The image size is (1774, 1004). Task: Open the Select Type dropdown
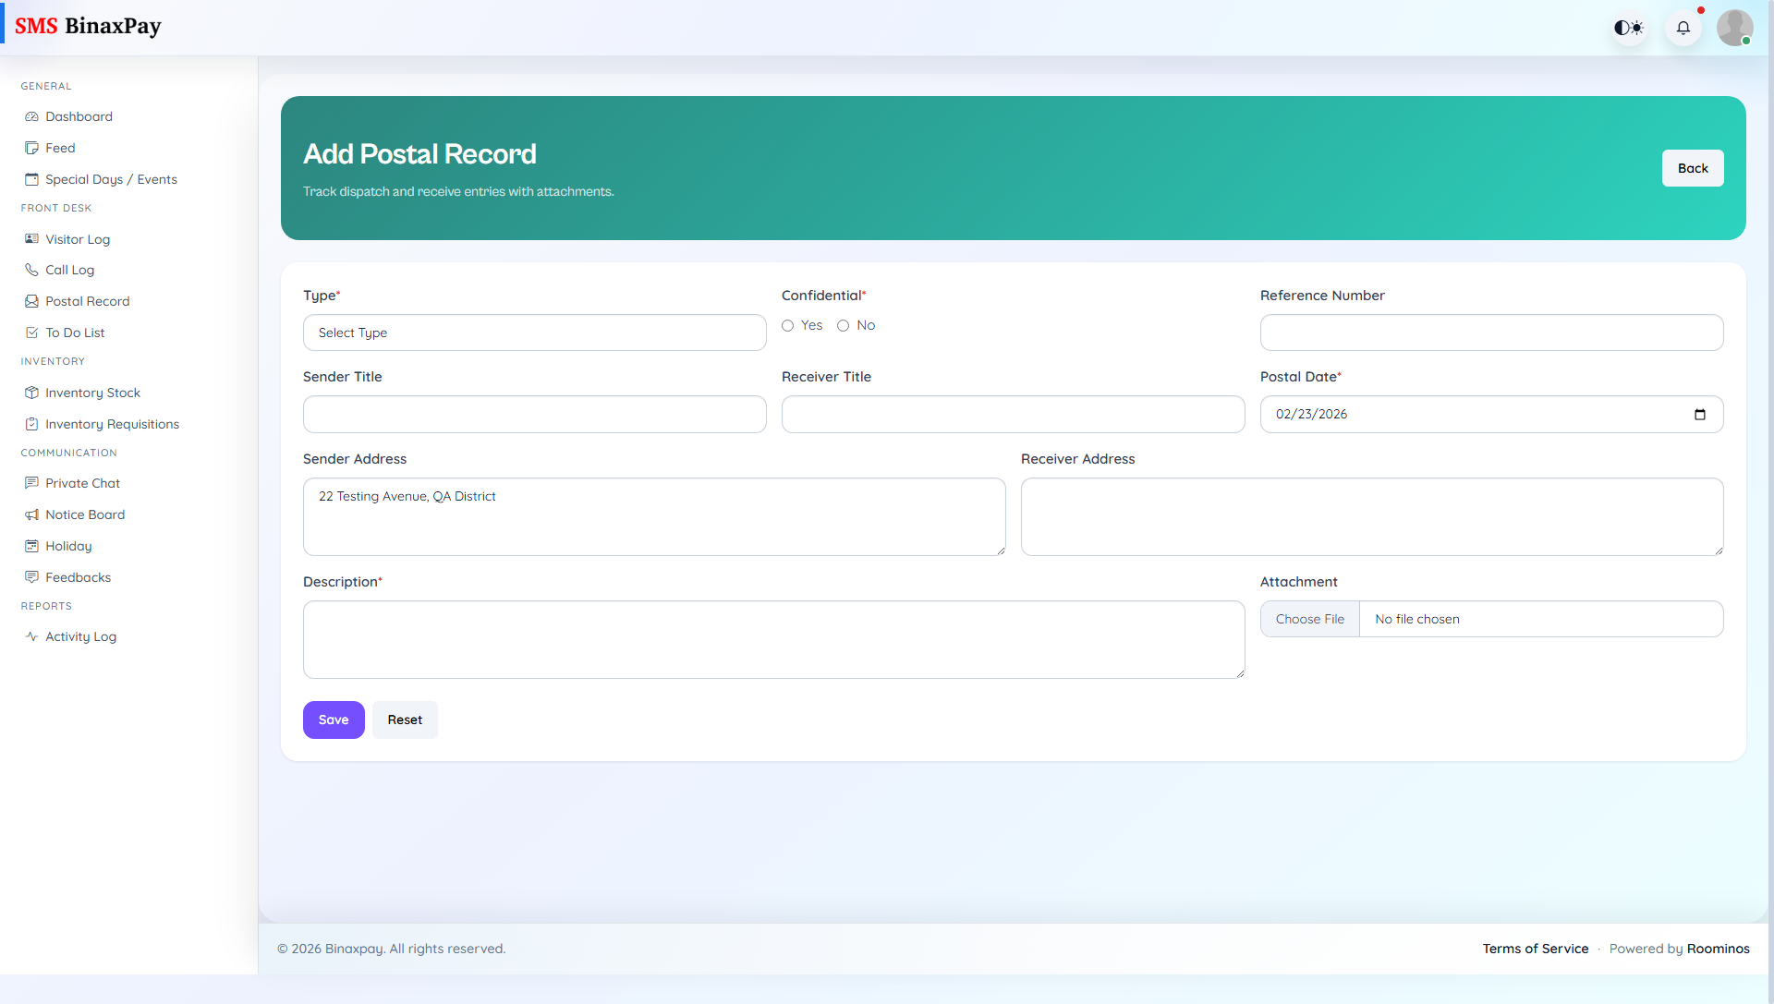coord(534,333)
